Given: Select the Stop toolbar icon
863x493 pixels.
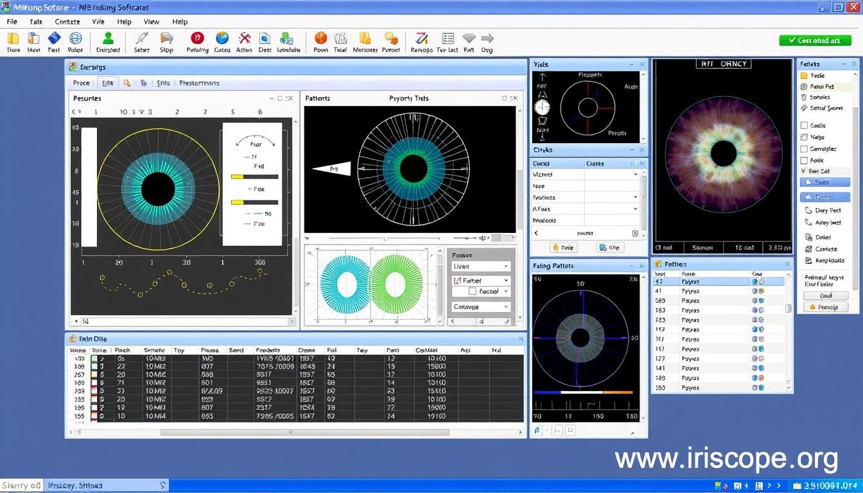Looking at the screenshot, I should [x=166, y=40].
